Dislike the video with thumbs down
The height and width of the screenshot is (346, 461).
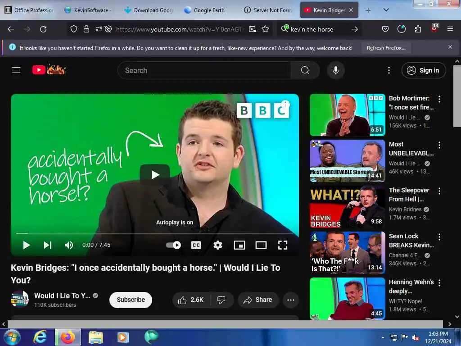pos(221,300)
